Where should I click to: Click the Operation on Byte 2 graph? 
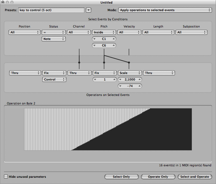[108, 129]
